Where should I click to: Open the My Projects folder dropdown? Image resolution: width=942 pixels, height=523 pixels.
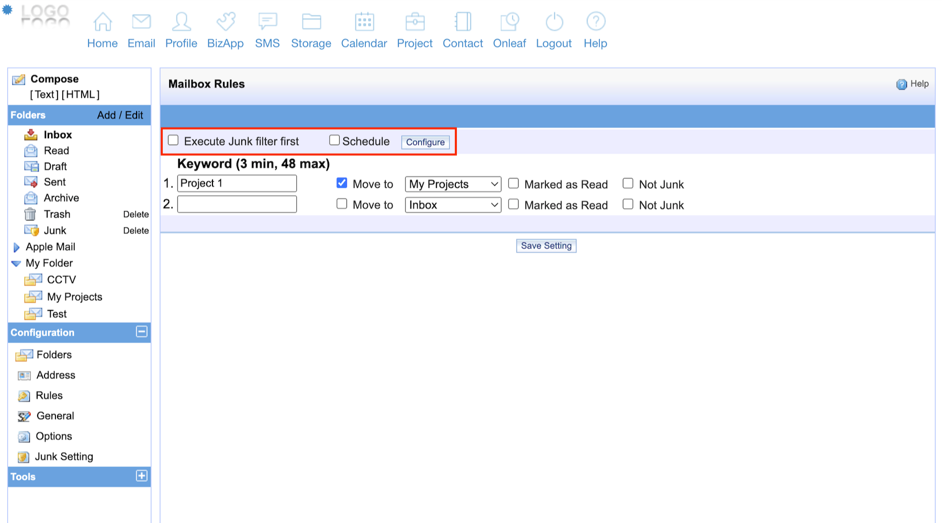point(453,184)
